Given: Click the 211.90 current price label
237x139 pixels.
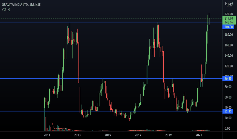Looking at the screenshot, I should tap(229, 18).
